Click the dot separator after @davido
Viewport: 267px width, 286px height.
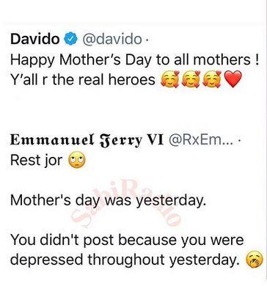[146, 40]
